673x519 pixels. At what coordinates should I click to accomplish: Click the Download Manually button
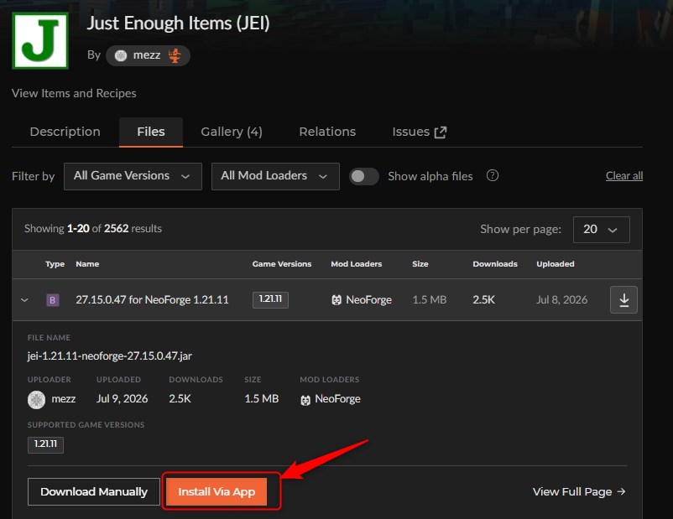point(94,491)
